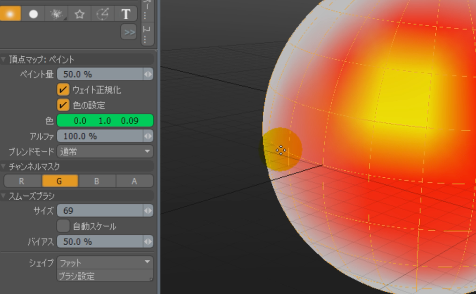Click the ペイント量 value stepper arrows
This screenshot has height=294, width=476.
click(x=148, y=74)
